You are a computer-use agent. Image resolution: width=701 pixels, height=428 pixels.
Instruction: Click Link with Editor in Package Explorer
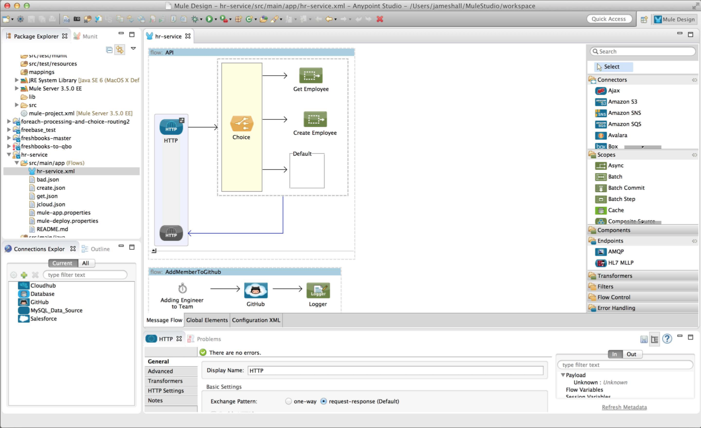point(120,50)
